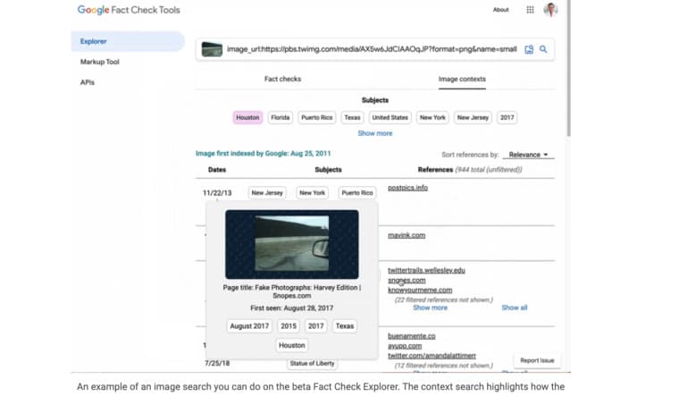Expand references with Show more link
Viewport: 679px width, 396px height.
click(x=430, y=308)
